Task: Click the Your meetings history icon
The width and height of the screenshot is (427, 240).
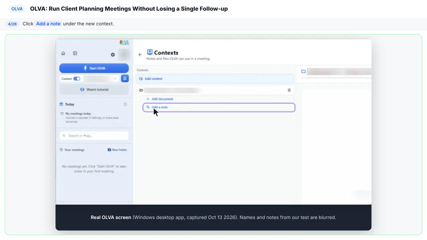Action: click(61, 150)
